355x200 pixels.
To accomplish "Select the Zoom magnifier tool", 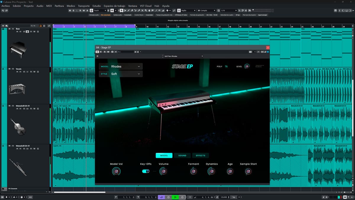I will click(146, 10).
